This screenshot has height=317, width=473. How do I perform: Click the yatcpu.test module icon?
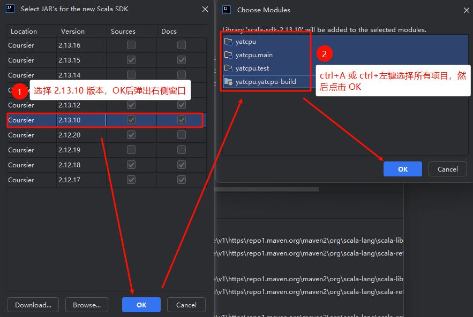pyautogui.click(x=229, y=68)
